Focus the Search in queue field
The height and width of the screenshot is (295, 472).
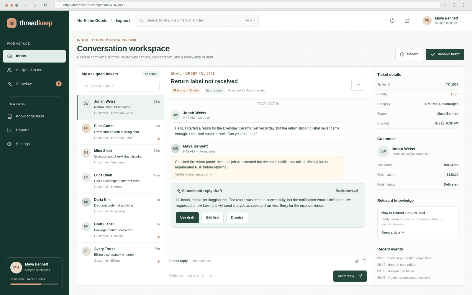click(121, 86)
